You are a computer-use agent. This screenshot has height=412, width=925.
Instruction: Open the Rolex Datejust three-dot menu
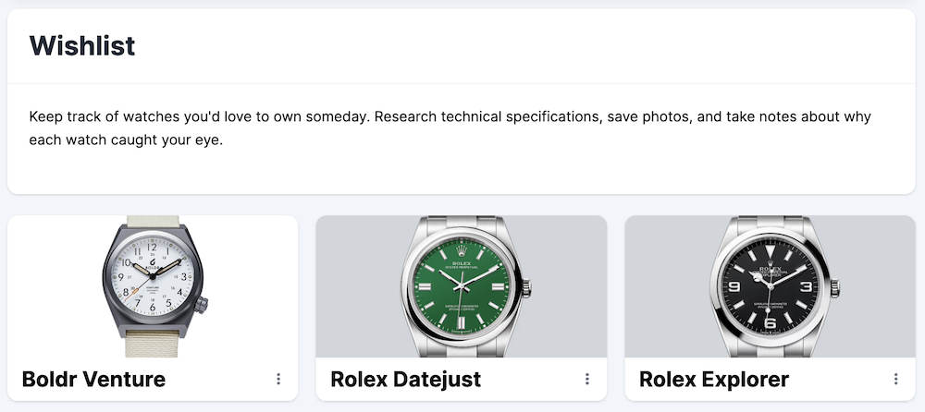coord(587,379)
